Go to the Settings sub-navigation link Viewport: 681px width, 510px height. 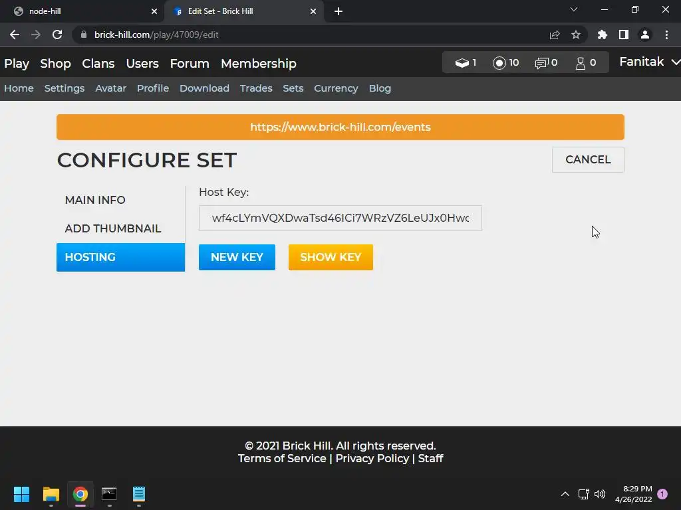point(65,88)
